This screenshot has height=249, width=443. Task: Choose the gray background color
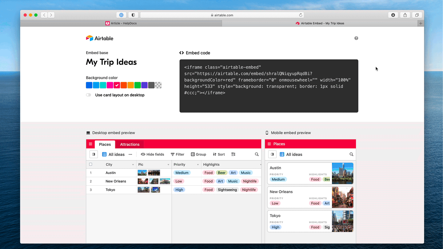151,85
